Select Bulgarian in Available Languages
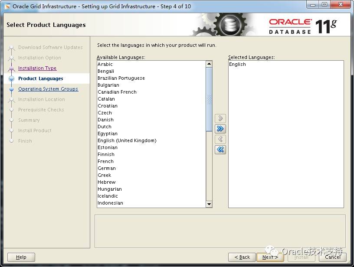The height and width of the screenshot is (267, 354). (151, 85)
